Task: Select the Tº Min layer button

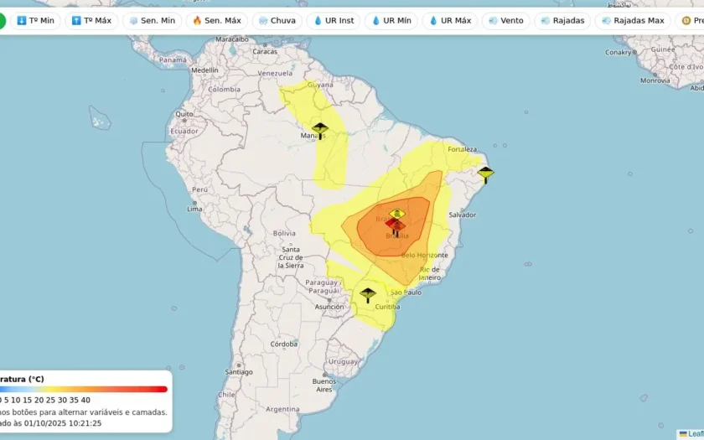Action: 35,20
